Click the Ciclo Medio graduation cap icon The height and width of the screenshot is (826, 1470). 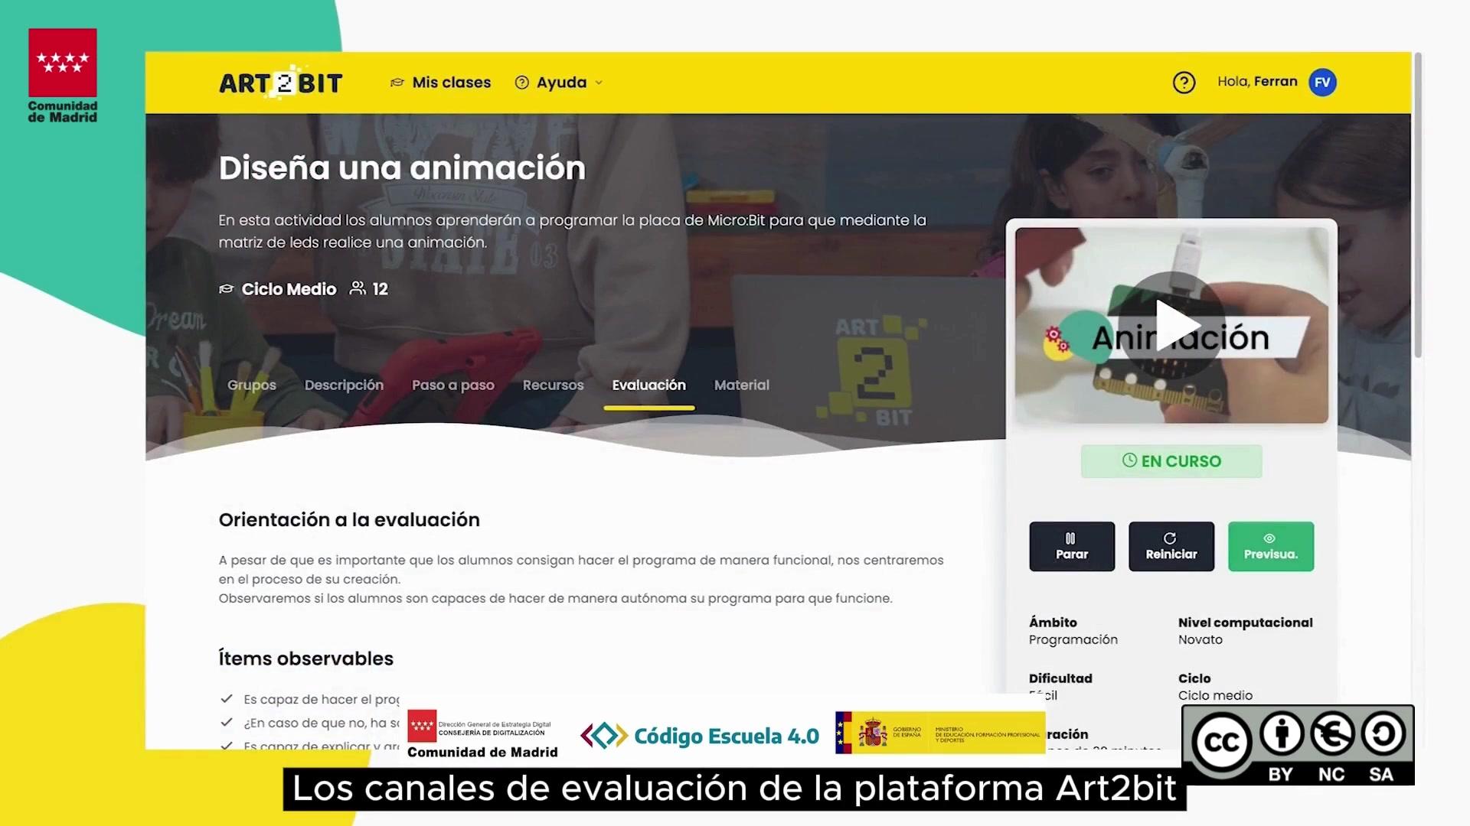(x=226, y=289)
